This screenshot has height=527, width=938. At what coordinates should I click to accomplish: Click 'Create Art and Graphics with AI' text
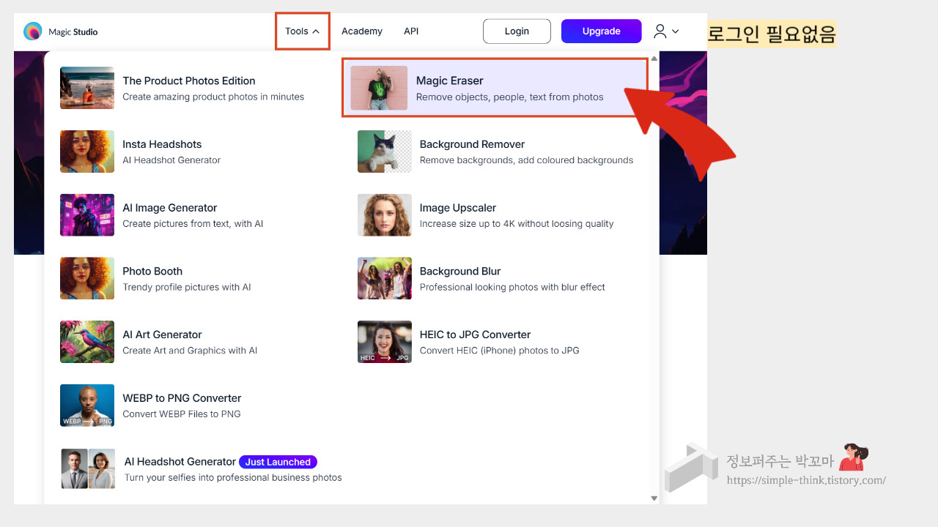tap(190, 351)
